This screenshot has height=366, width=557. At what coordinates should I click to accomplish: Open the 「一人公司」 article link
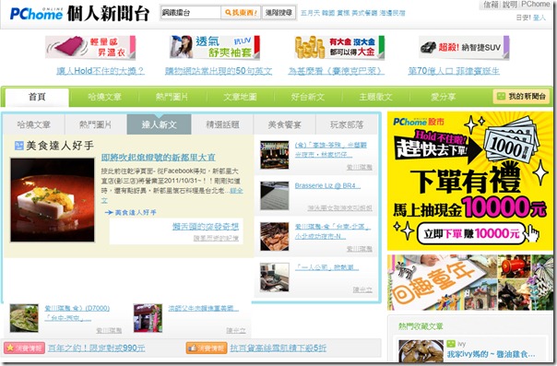click(x=326, y=267)
